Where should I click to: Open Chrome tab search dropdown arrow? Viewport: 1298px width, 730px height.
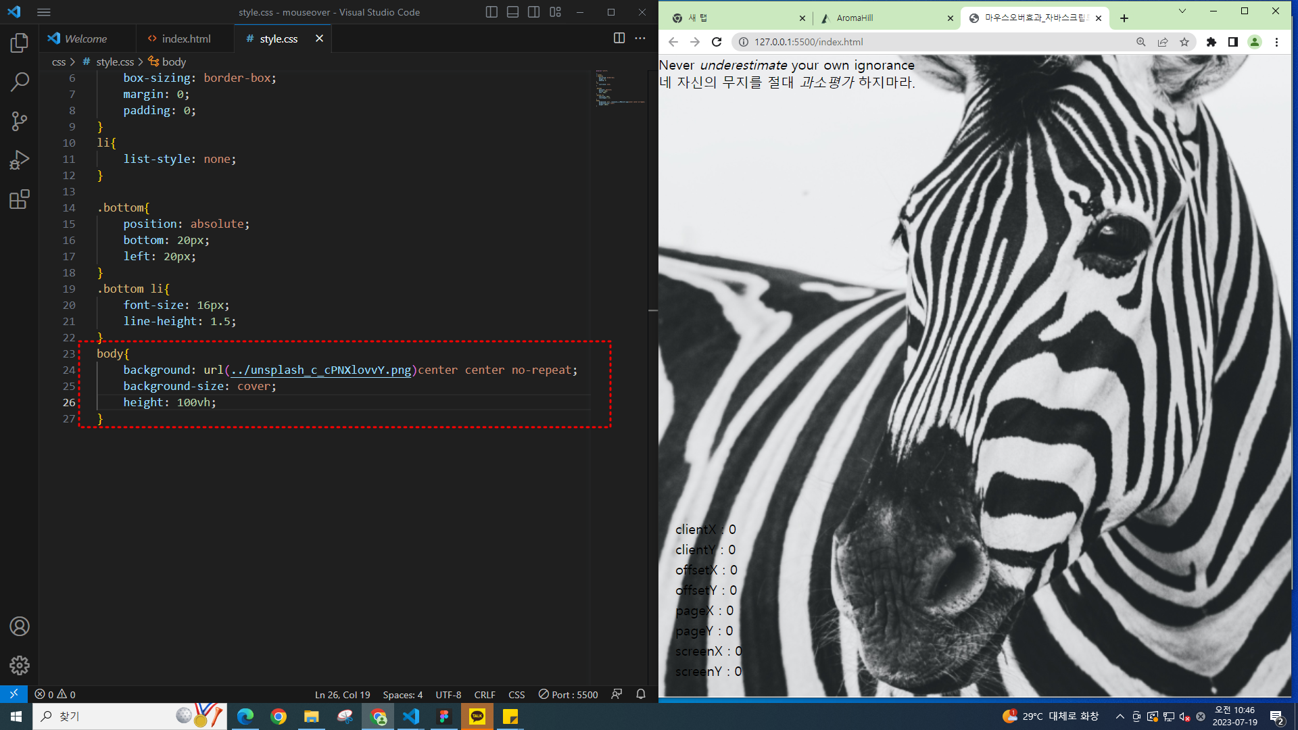pyautogui.click(x=1182, y=11)
